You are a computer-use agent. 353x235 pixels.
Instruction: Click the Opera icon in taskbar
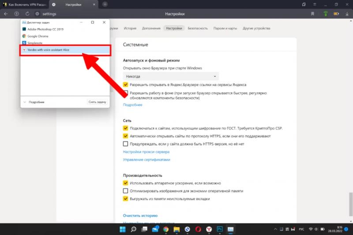pos(198,229)
